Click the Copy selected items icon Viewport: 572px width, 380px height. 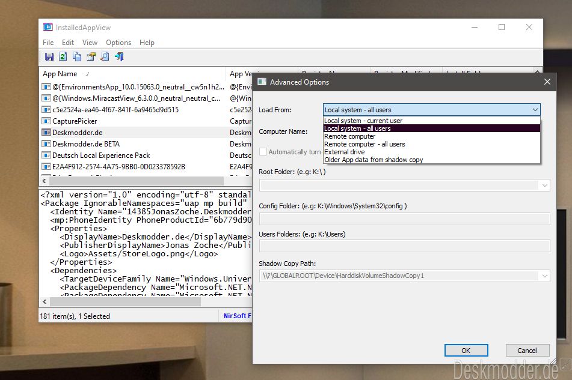[76, 56]
